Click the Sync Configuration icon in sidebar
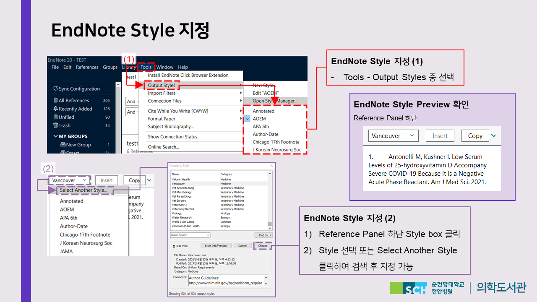The image size is (537, 302). [55, 89]
